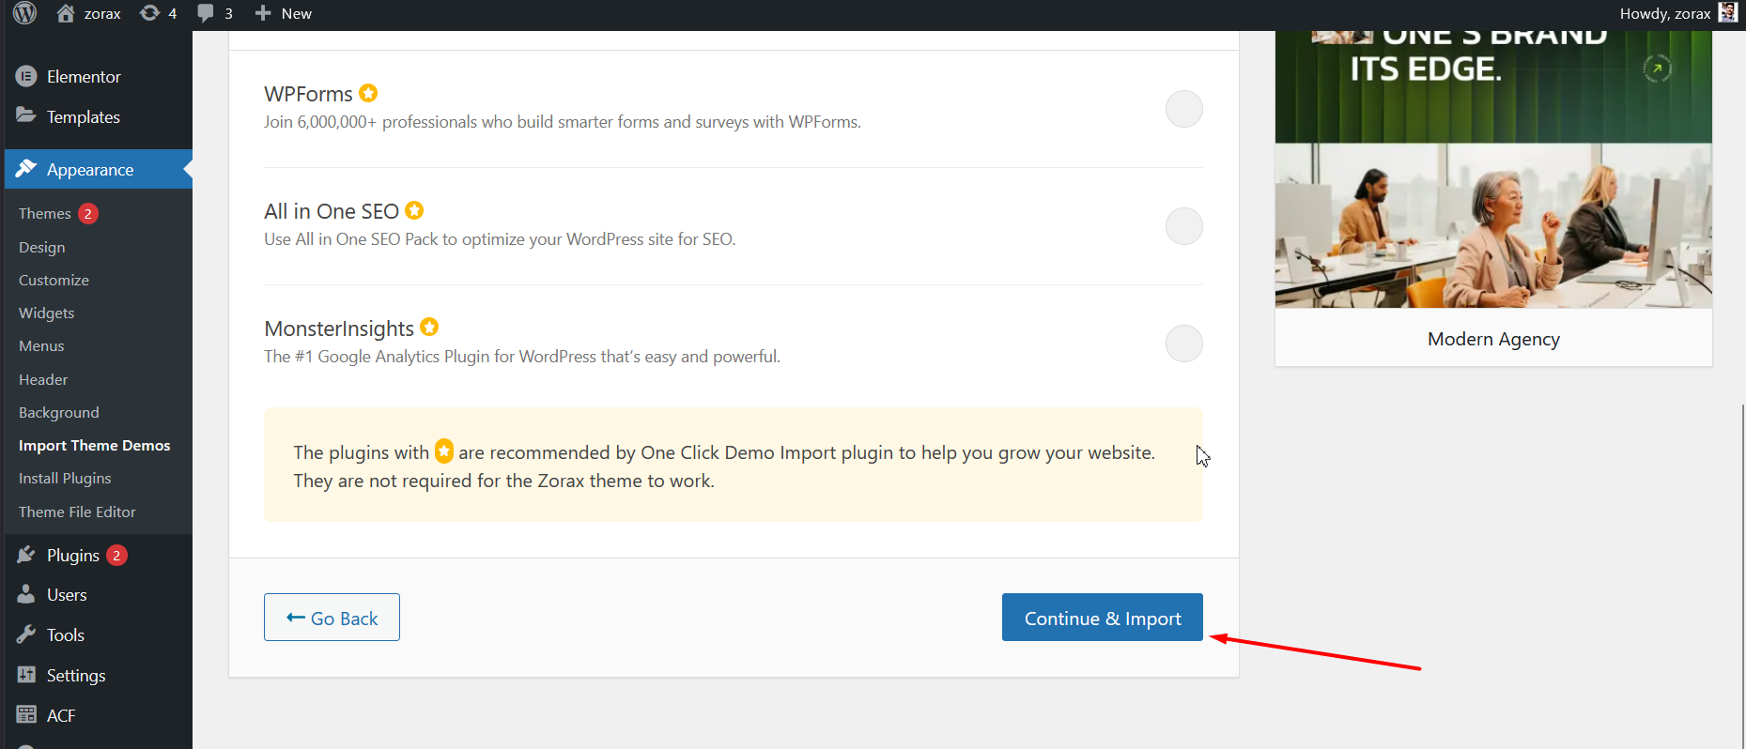Toggle the All in One SEO plugin selection
This screenshot has height=749, width=1746.
(x=1183, y=226)
